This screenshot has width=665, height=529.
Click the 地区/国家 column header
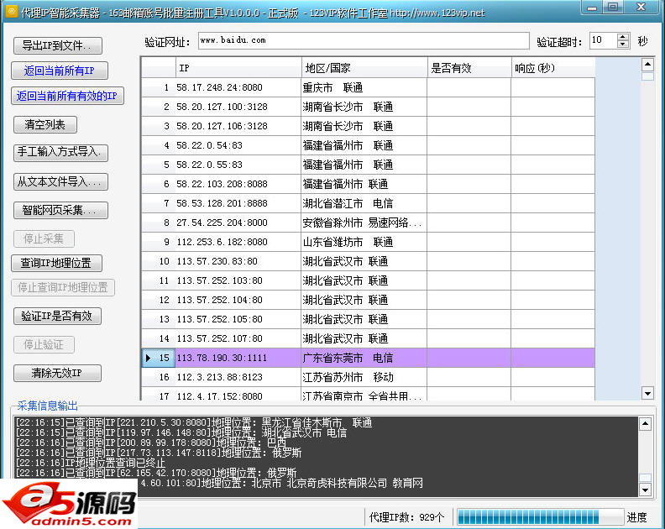364,68
